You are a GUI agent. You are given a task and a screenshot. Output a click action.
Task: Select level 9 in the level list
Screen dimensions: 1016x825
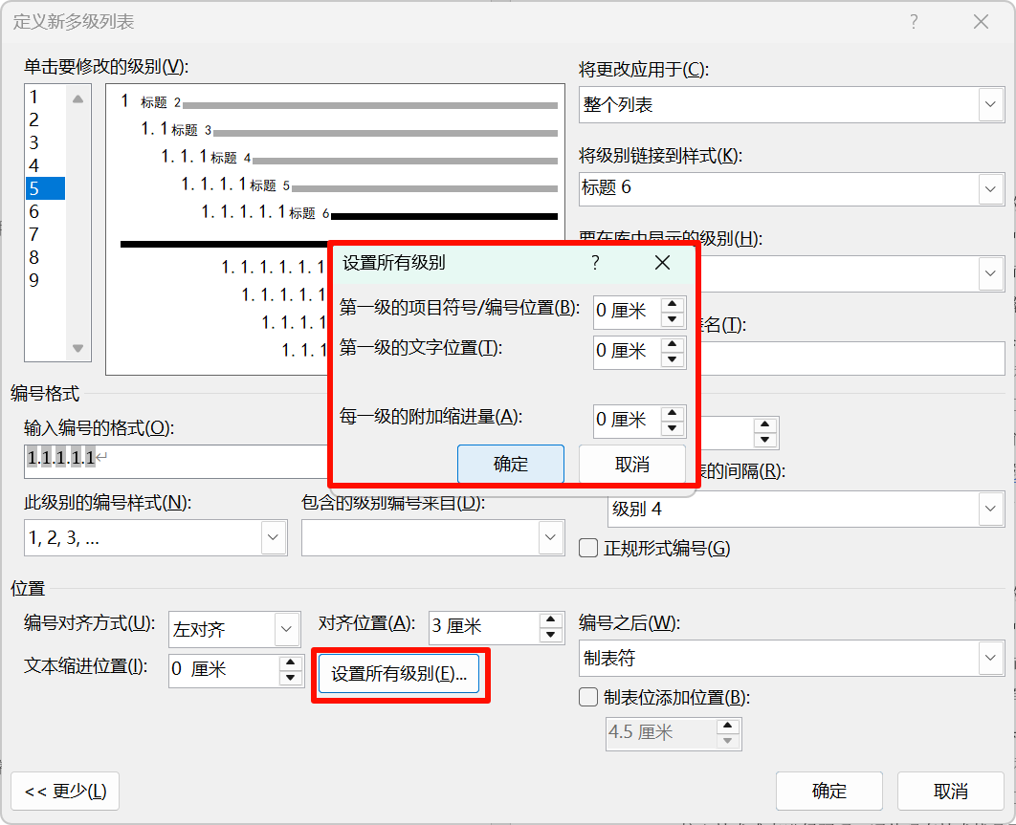click(x=34, y=280)
